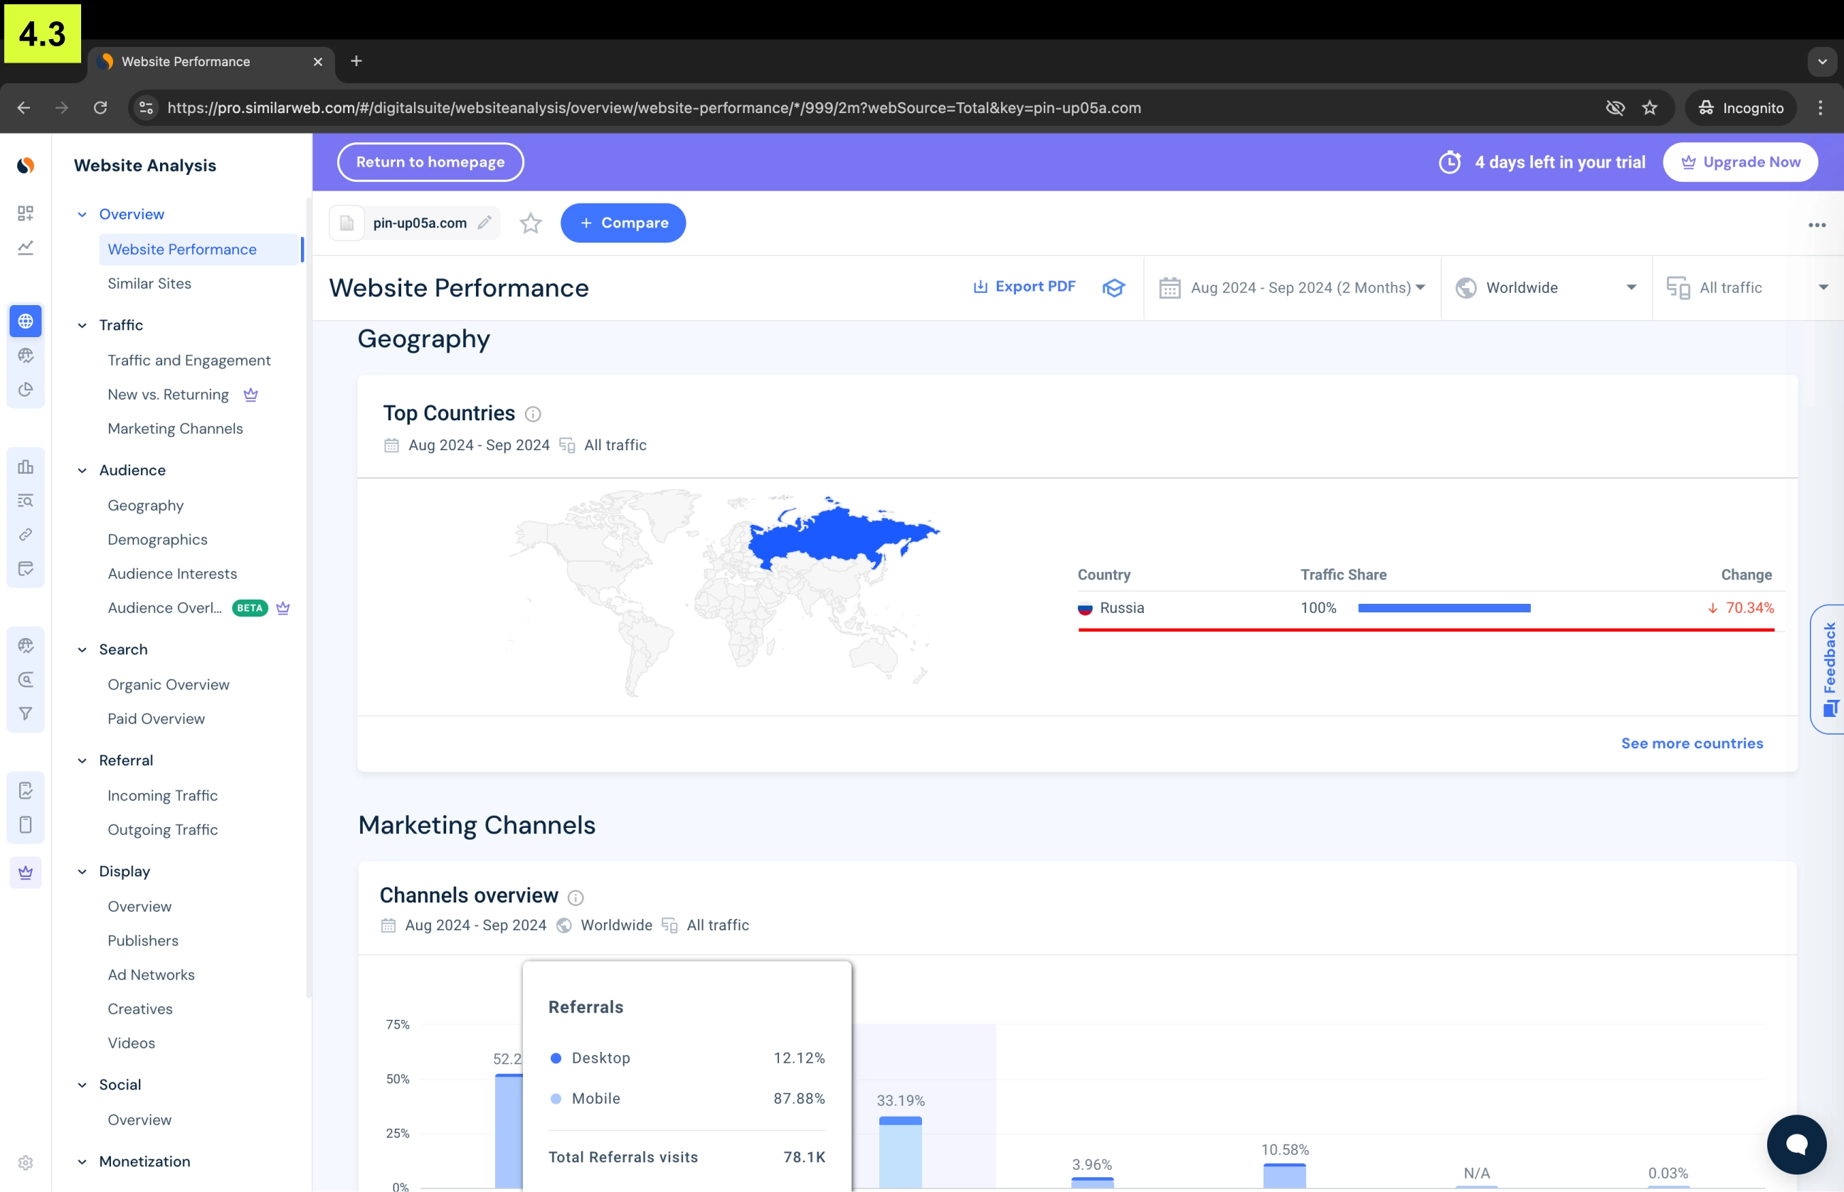1844x1192 pixels.
Task: Click the See more countries link
Action: [1692, 743]
